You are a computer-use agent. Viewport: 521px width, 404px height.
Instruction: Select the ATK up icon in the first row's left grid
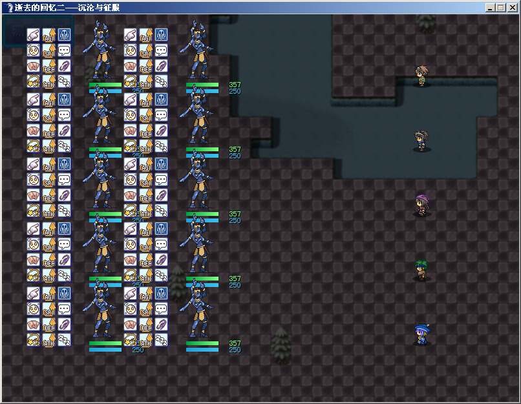pos(49,81)
